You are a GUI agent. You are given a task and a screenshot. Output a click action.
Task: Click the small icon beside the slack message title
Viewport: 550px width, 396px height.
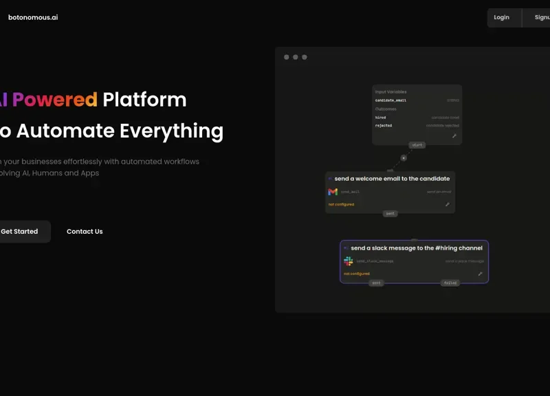(346, 247)
